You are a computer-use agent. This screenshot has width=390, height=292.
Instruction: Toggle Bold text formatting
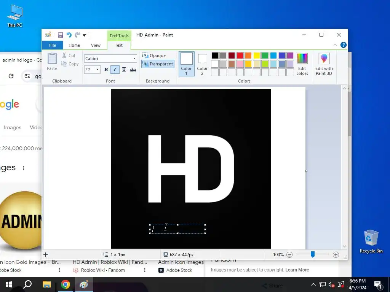[106, 70]
